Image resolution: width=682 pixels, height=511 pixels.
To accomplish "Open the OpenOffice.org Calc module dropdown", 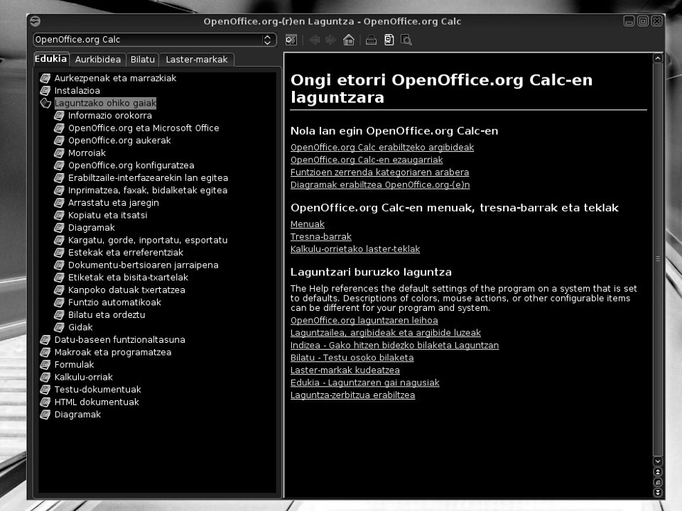I will coord(155,40).
